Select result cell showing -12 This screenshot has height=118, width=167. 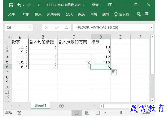pos(101,57)
